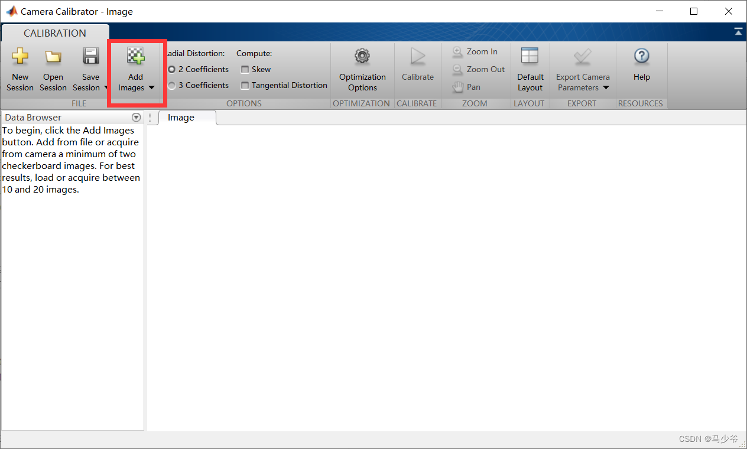This screenshot has height=449, width=747.
Task: Open Optimization Options gear
Action: point(362,56)
